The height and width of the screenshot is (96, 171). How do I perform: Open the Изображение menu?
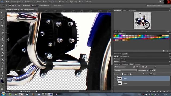point(30,2)
